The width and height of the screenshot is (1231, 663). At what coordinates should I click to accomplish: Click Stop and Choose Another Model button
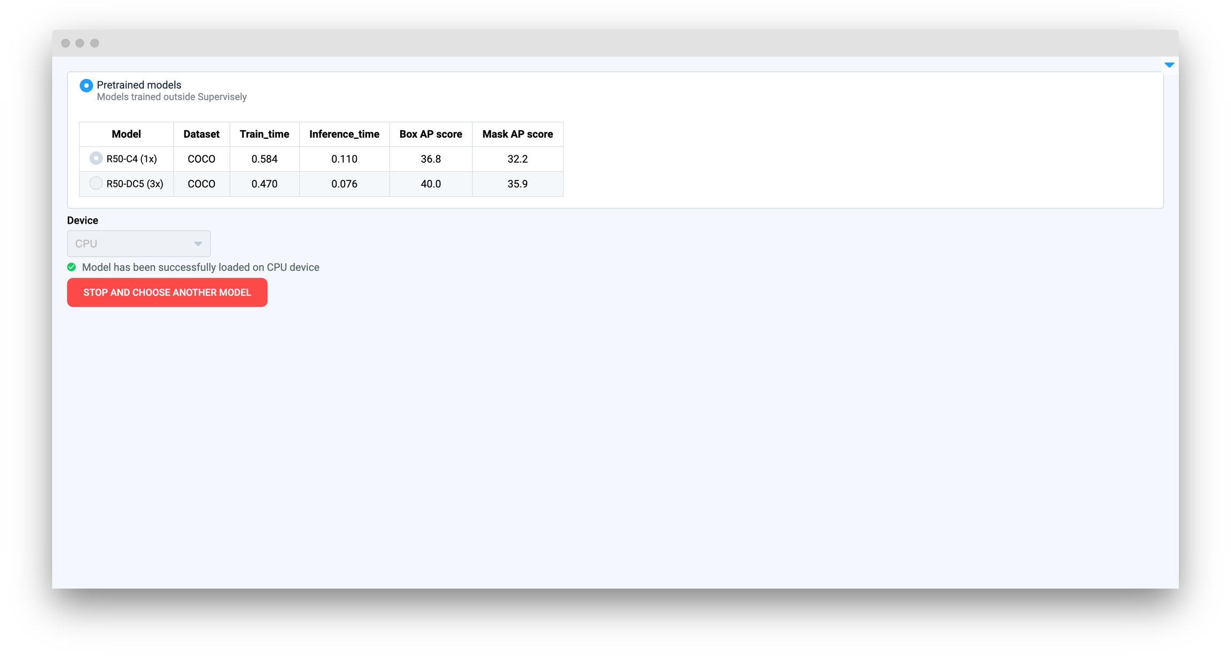click(x=167, y=293)
